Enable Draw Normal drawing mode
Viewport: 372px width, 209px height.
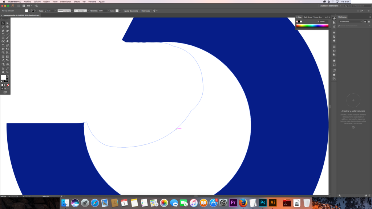[2, 89]
